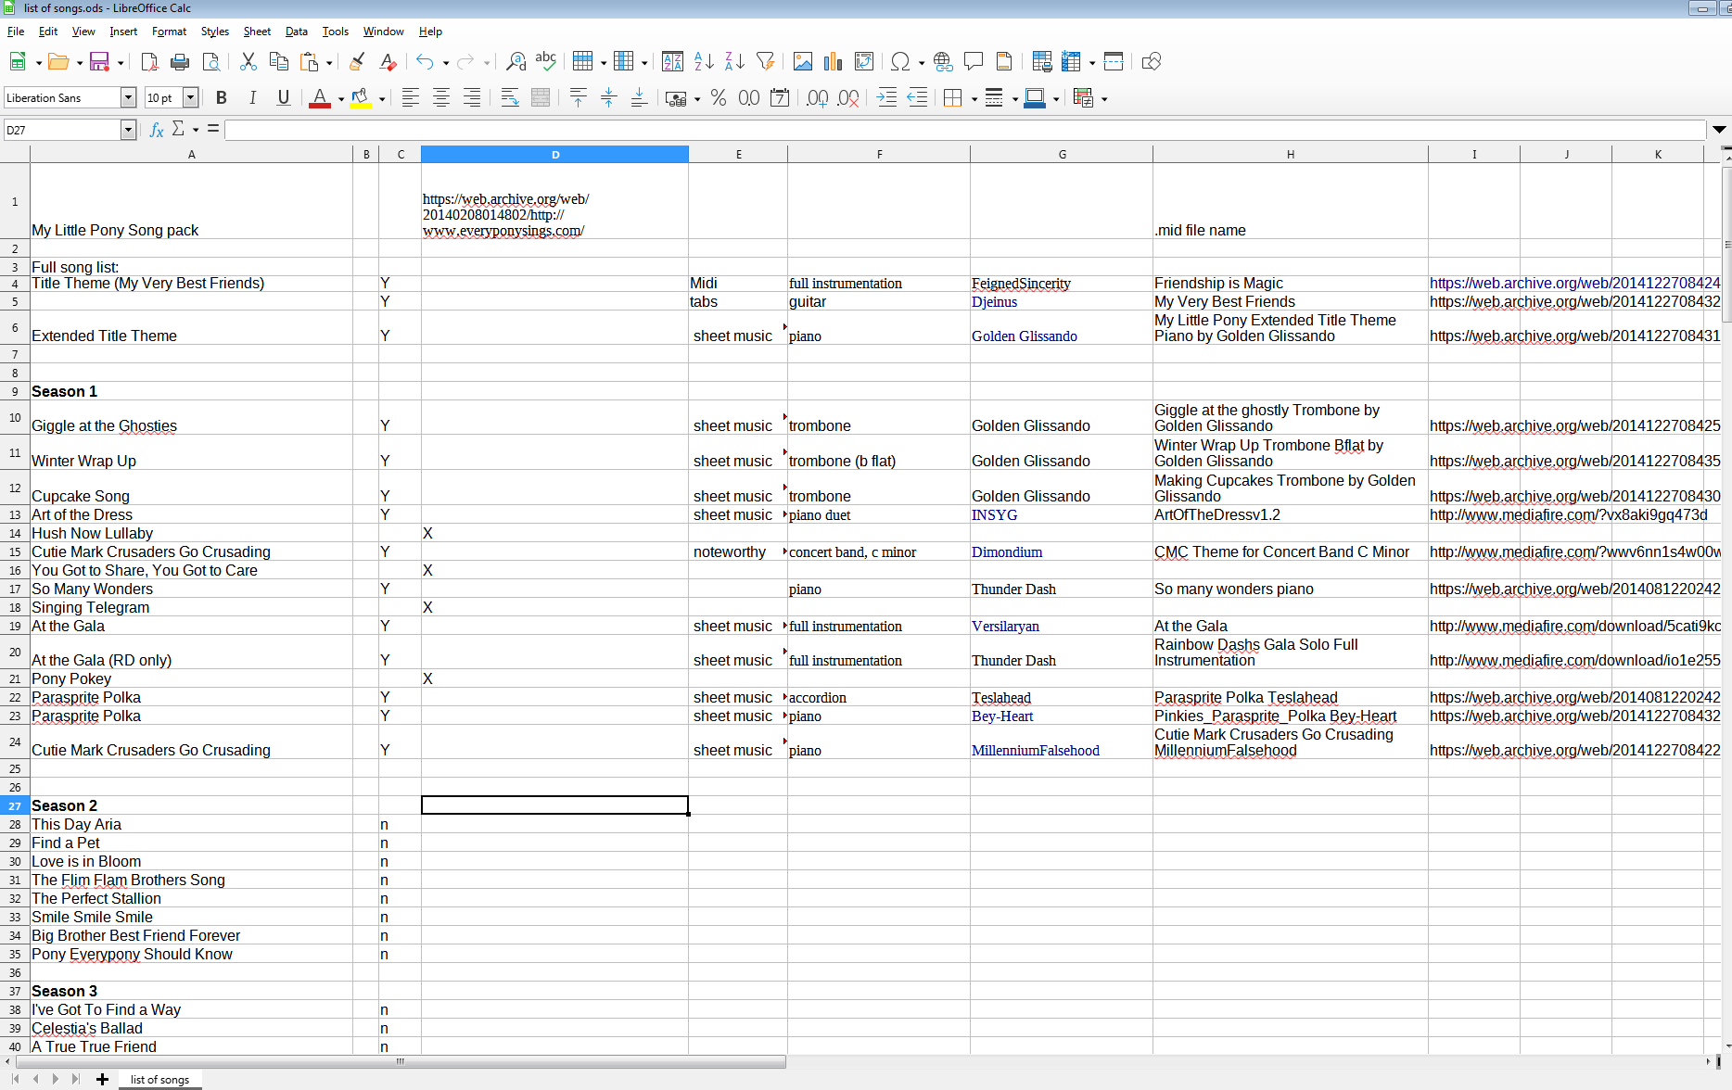1732x1090 pixels.
Task: Open the INSYG link in row 13
Action: coord(994,515)
